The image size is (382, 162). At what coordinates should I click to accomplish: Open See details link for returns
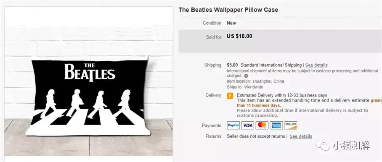[x=301, y=136]
